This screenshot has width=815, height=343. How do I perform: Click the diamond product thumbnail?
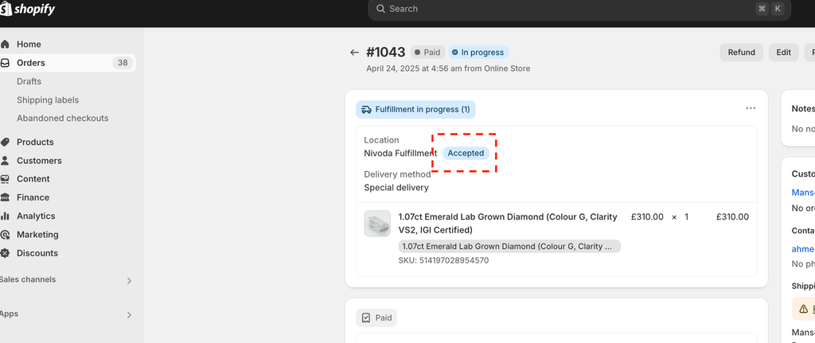tap(377, 224)
